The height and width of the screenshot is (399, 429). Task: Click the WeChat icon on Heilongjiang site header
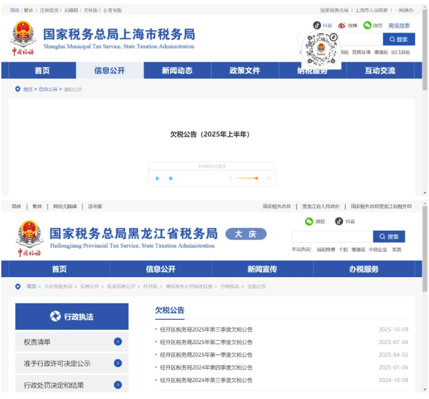pos(309,221)
